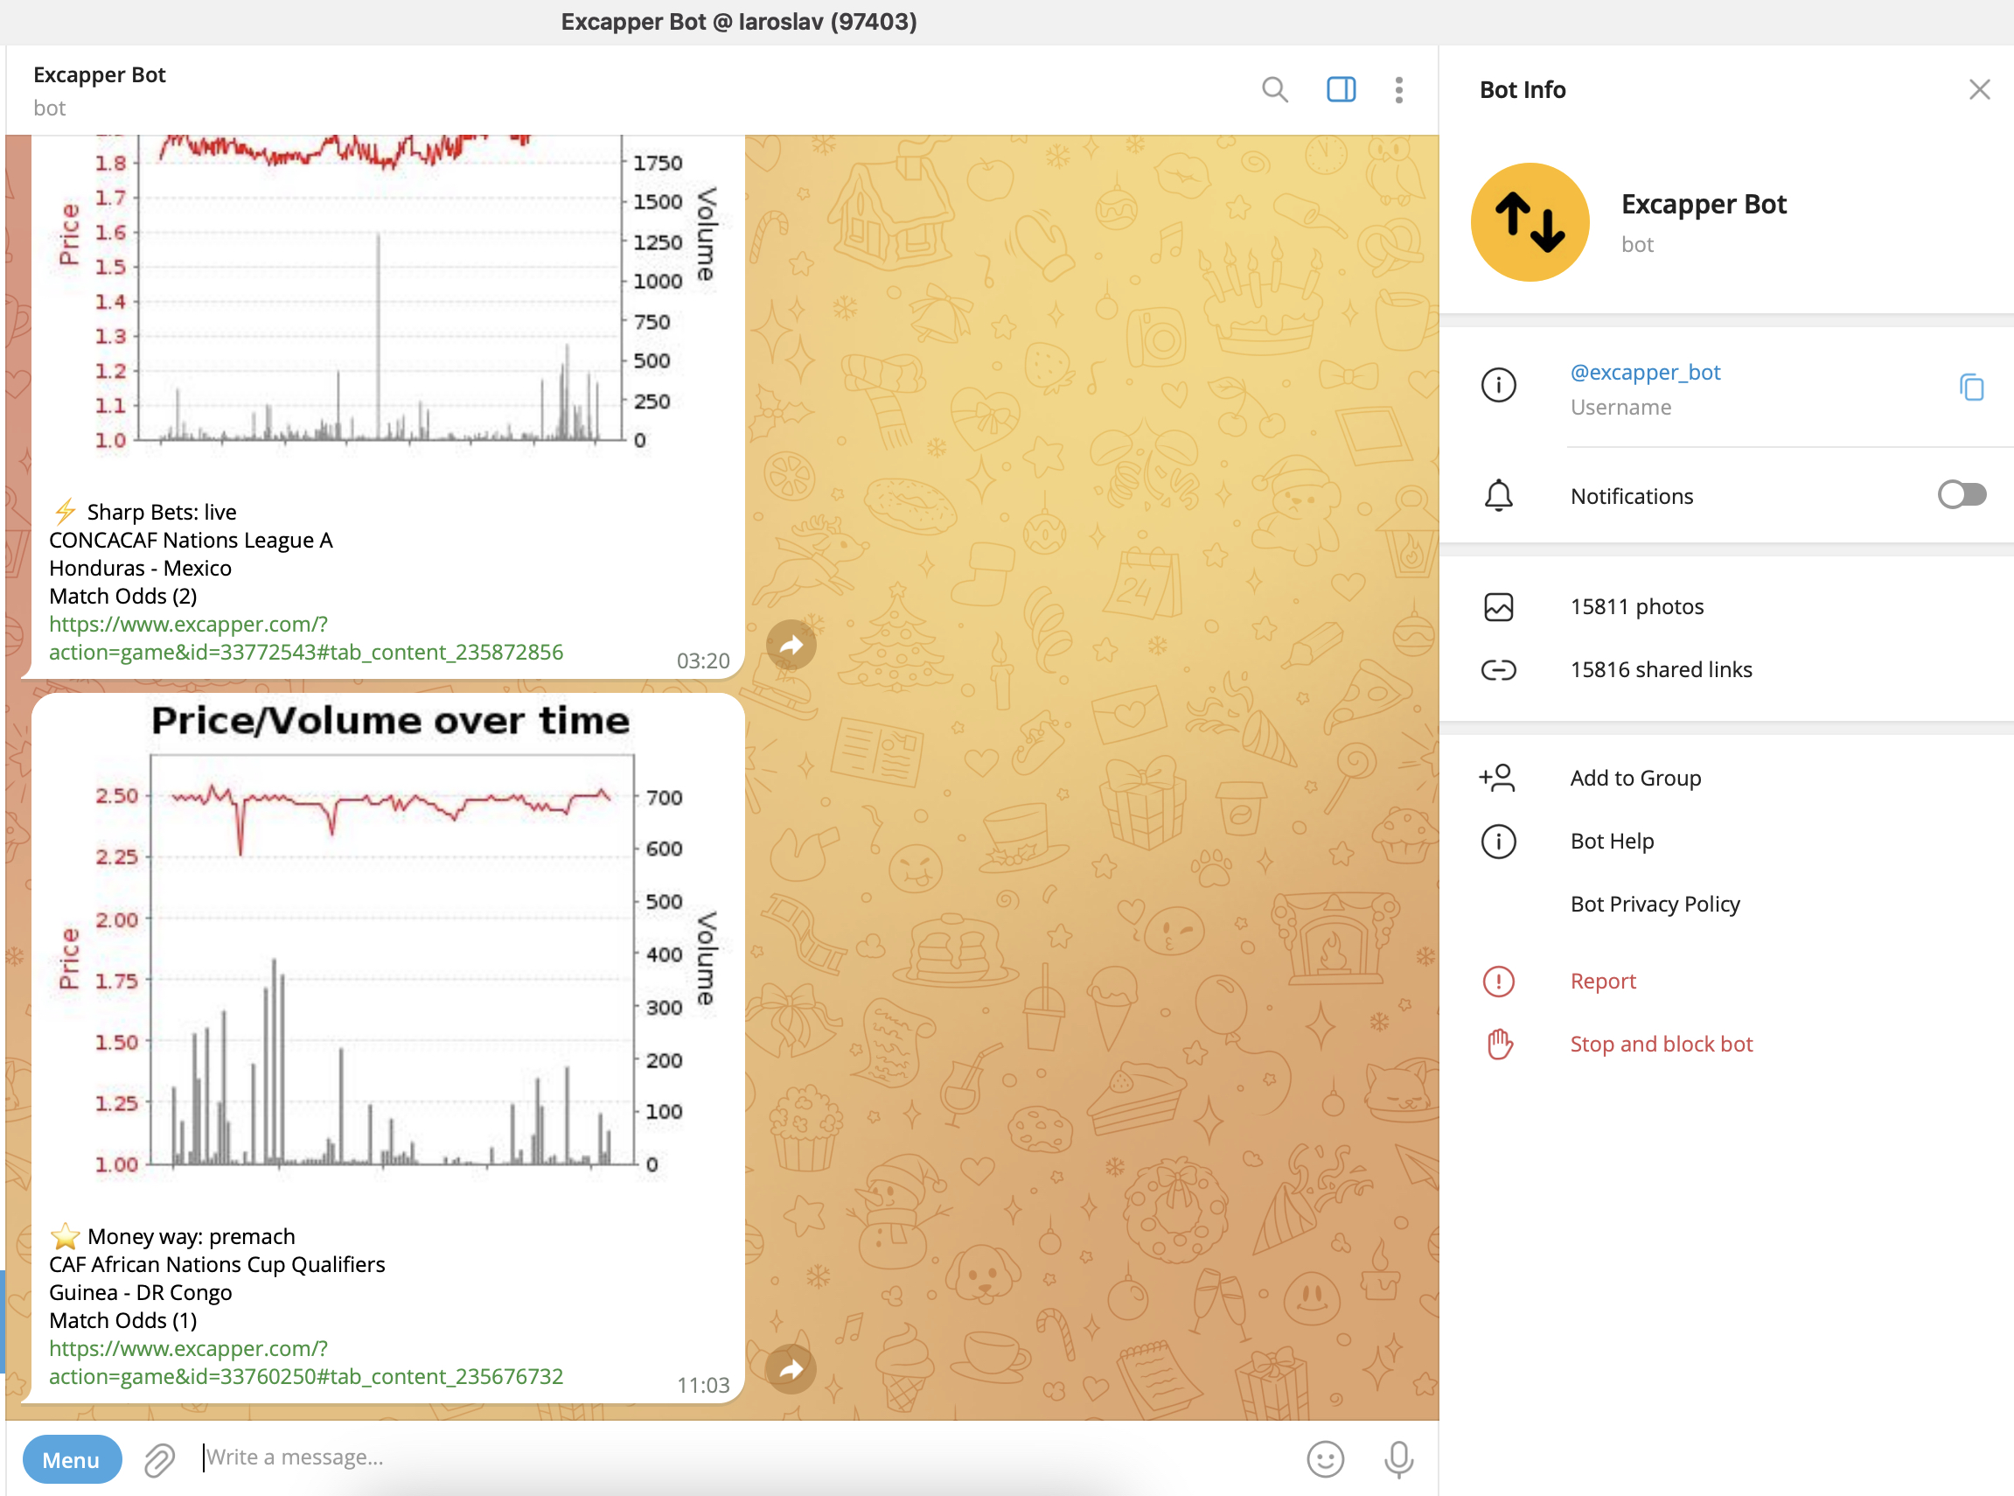The height and width of the screenshot is (1496, 2014).
Task: Click the Notifications bell icon
Action: (1498, 495)
